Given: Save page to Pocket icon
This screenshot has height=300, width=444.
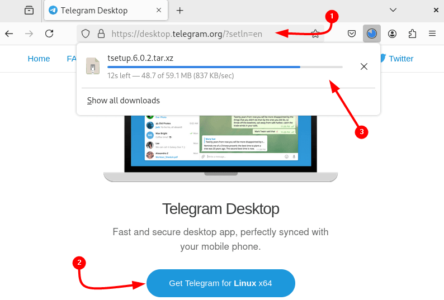Looking at the screenshot, I should tap(351, 34).
